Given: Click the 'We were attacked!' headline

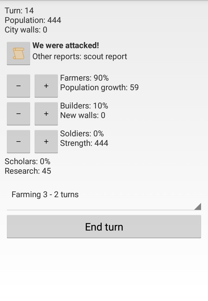Looking at the screenshot, I should coord(66,46).
